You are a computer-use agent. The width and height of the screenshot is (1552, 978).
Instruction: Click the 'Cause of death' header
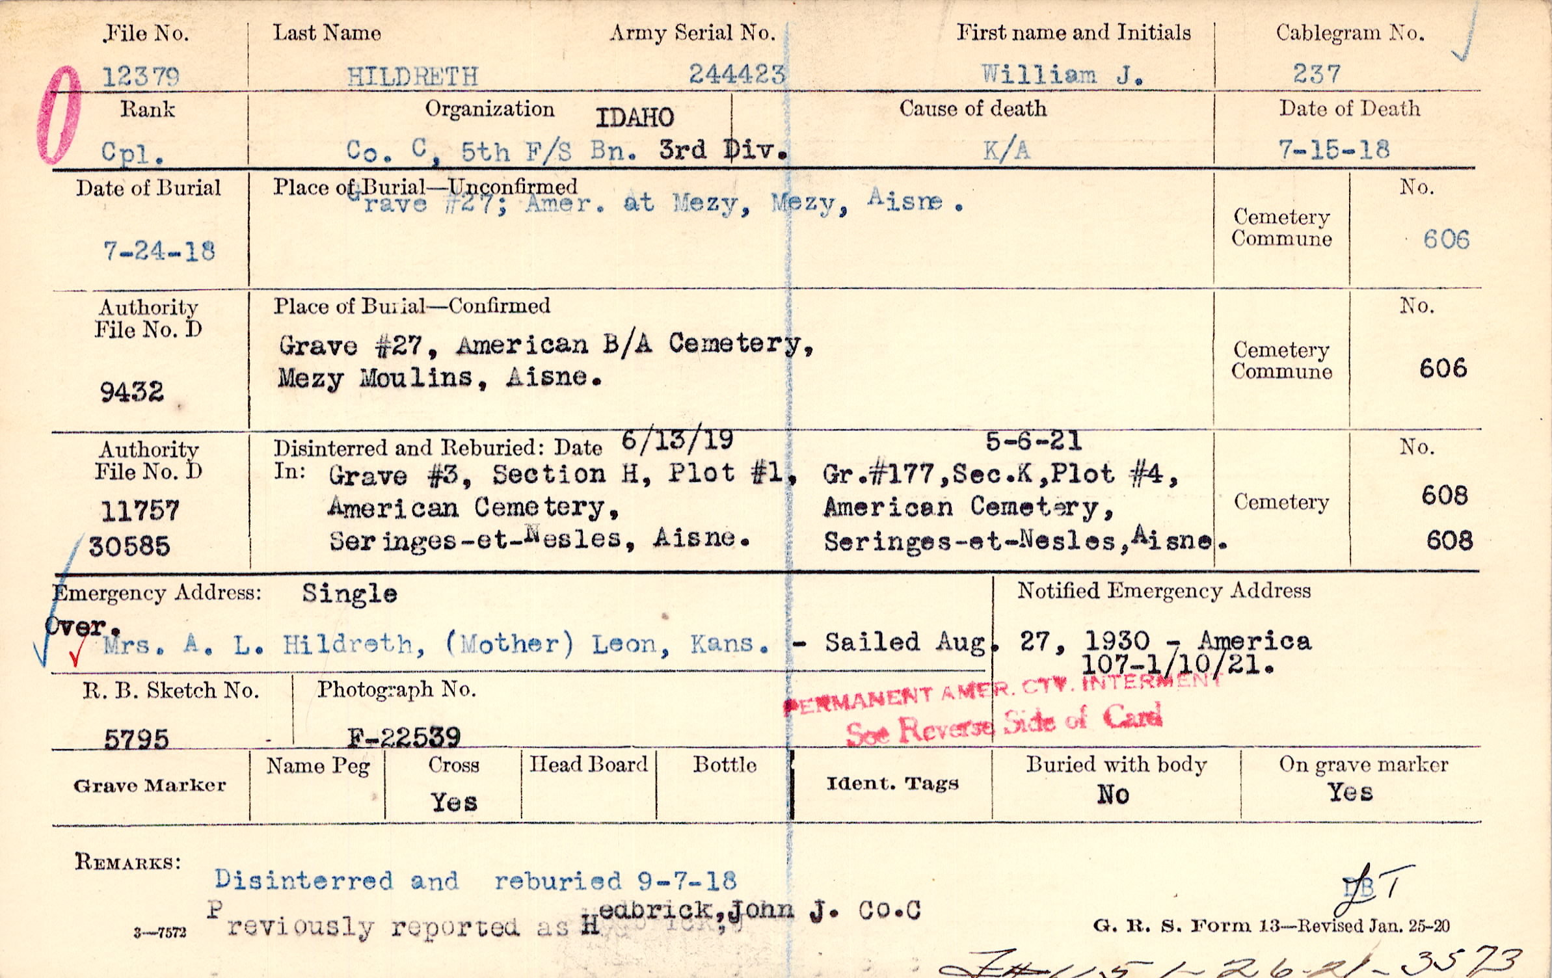click(973, 109)
